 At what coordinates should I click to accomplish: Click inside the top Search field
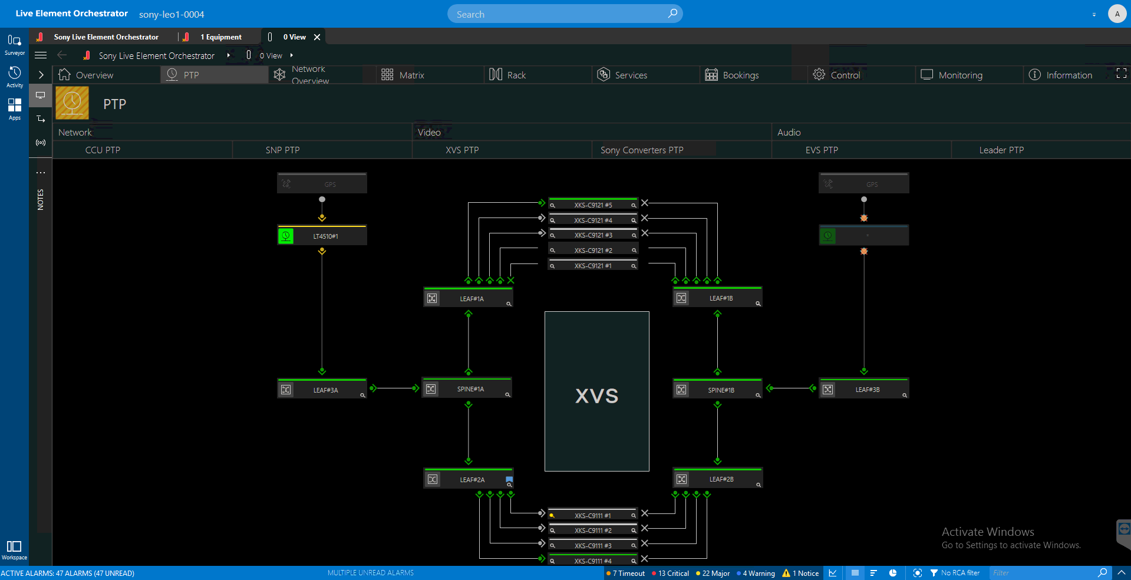coord(565,14)
